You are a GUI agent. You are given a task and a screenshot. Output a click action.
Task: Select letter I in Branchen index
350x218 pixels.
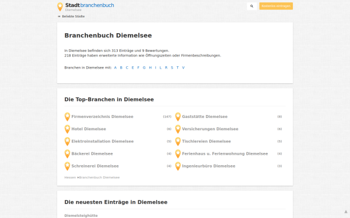click(155, 67)
